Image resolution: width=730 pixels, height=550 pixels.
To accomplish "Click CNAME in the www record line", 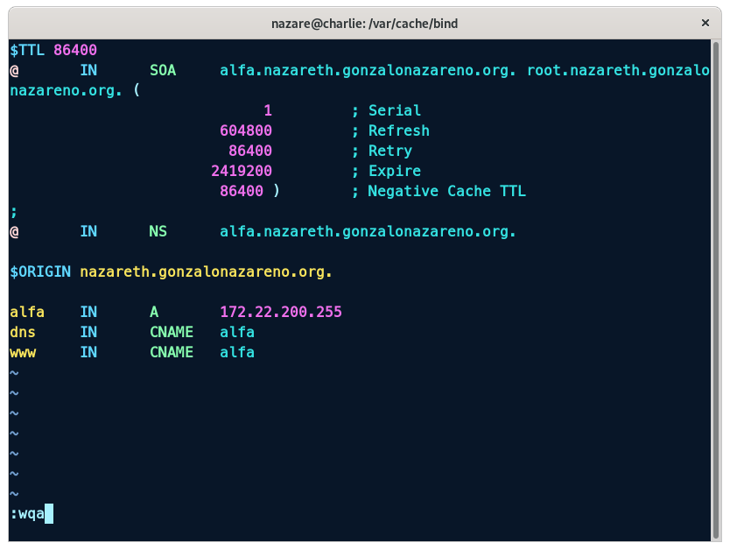I will coord(172,353).
